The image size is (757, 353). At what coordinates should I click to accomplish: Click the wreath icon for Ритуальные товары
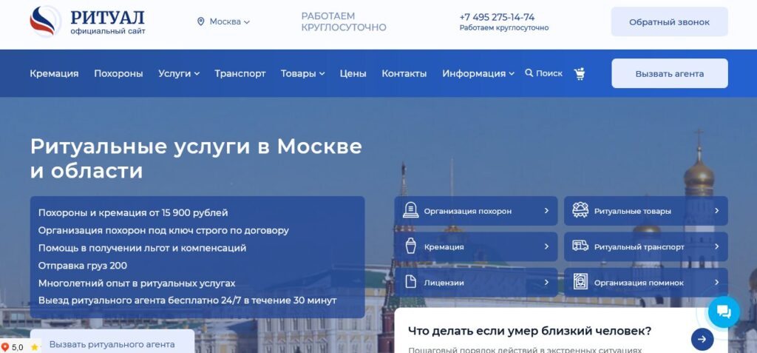(x=580, y=211)
